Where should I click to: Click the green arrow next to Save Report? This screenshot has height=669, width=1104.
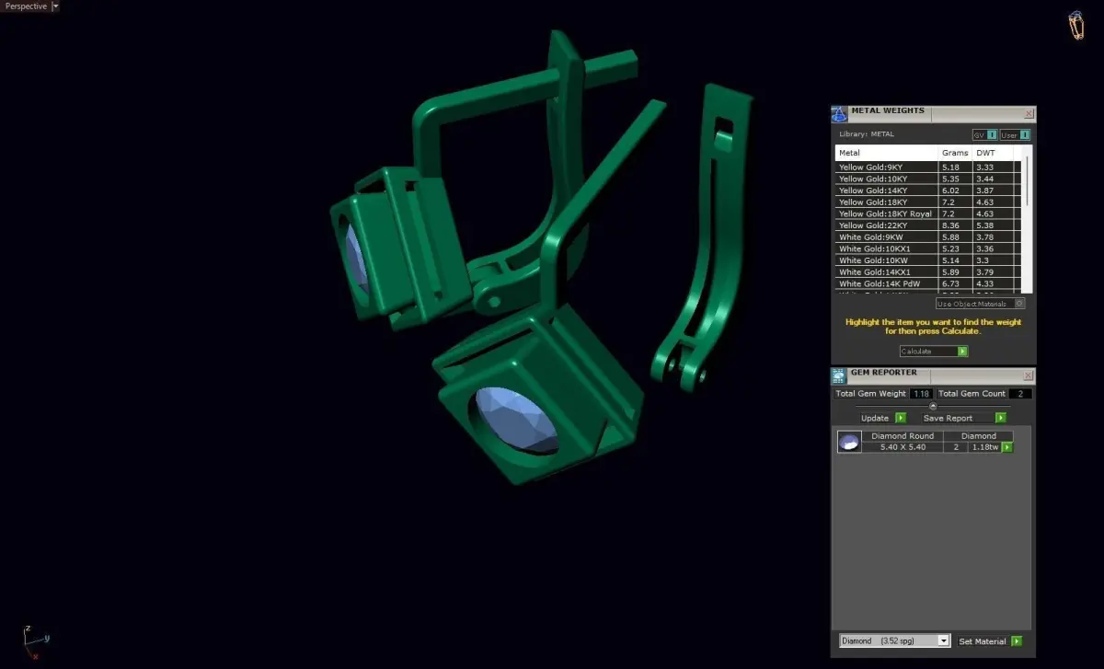tap(1000, 418)
